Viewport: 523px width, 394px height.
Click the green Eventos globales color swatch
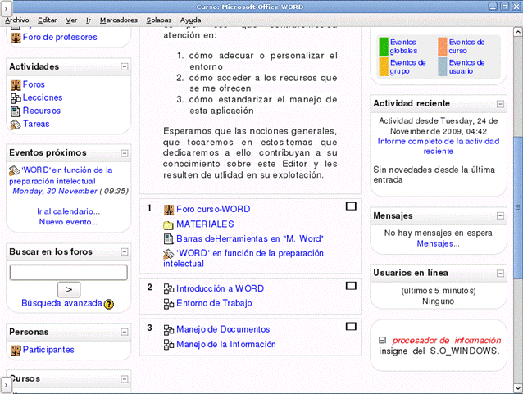tap(384, 46)
